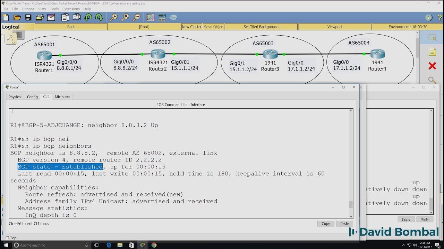
Task: Click the Paste toolbar icon
Action: tap(77, 17)
